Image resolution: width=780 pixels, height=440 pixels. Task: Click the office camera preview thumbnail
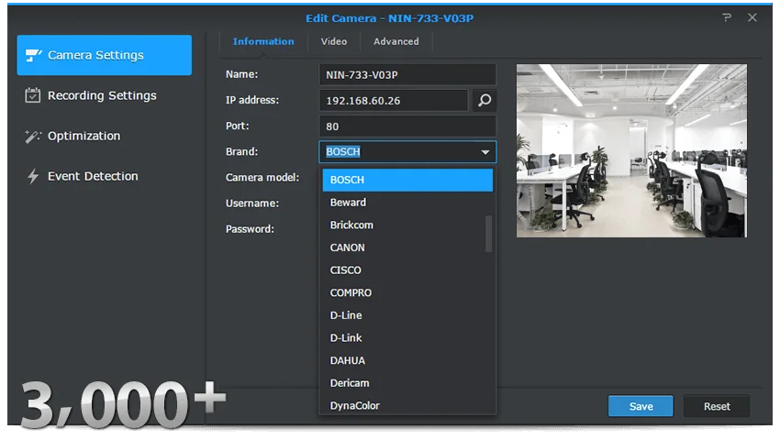(631, 150)
